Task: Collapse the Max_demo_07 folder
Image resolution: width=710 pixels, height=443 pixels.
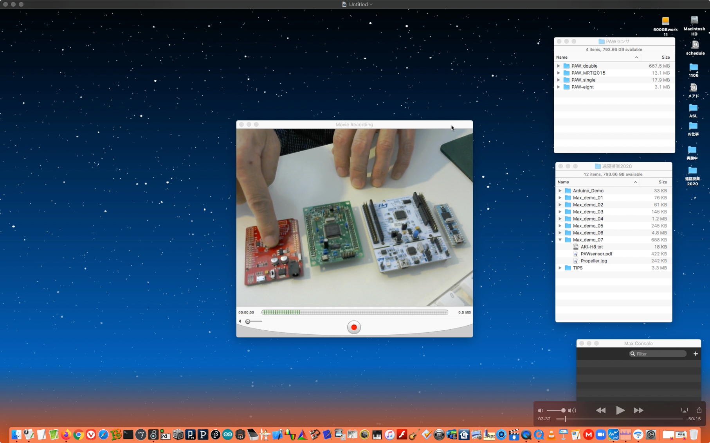Action: 560,240
